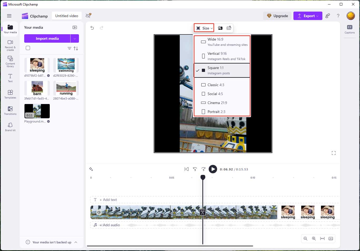Open the Record & create panel
Viewport: 360px width, 251px height.
[x=10, y=45]
